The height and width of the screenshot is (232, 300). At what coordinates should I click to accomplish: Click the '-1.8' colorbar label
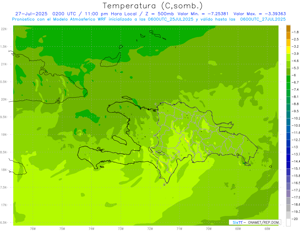pyautogui.click(x=295, y=32)
